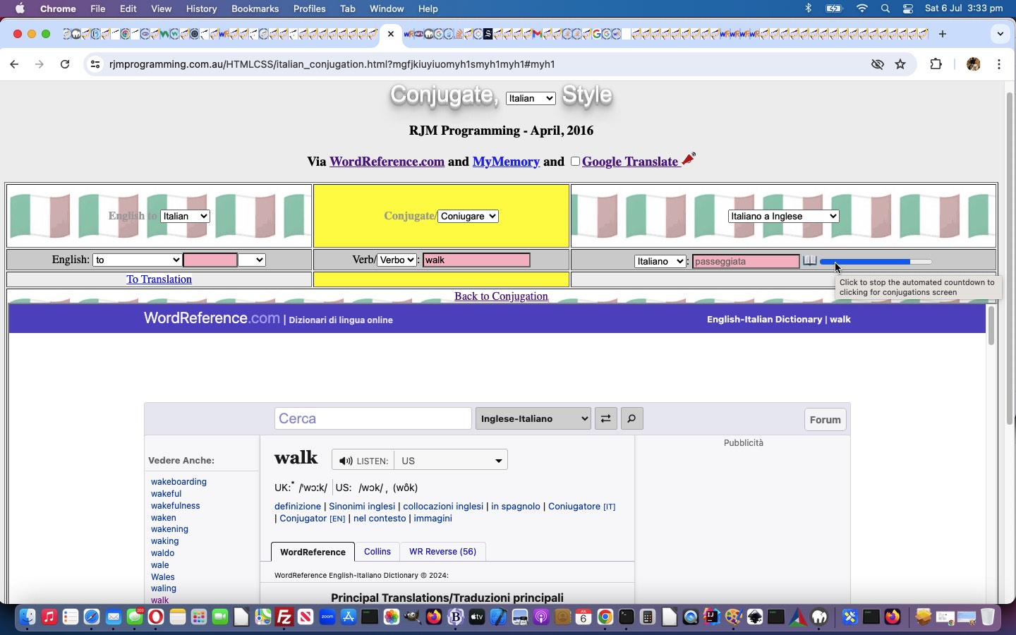Click the inner WordReference frame scrollbar
The image size is (1016, 635).
pyautogui.click(x=991, y=326)
